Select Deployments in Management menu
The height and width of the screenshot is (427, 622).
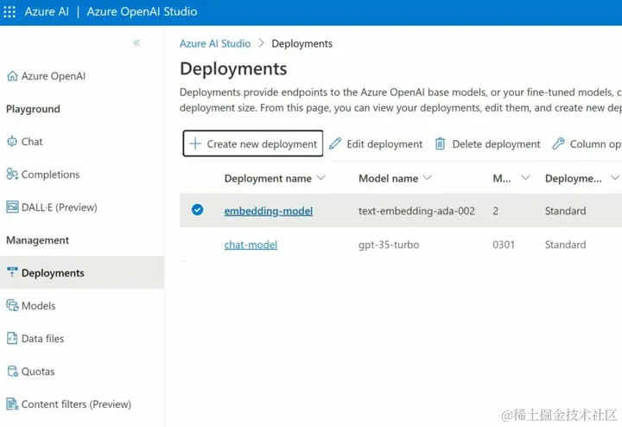tap(82, 272)
